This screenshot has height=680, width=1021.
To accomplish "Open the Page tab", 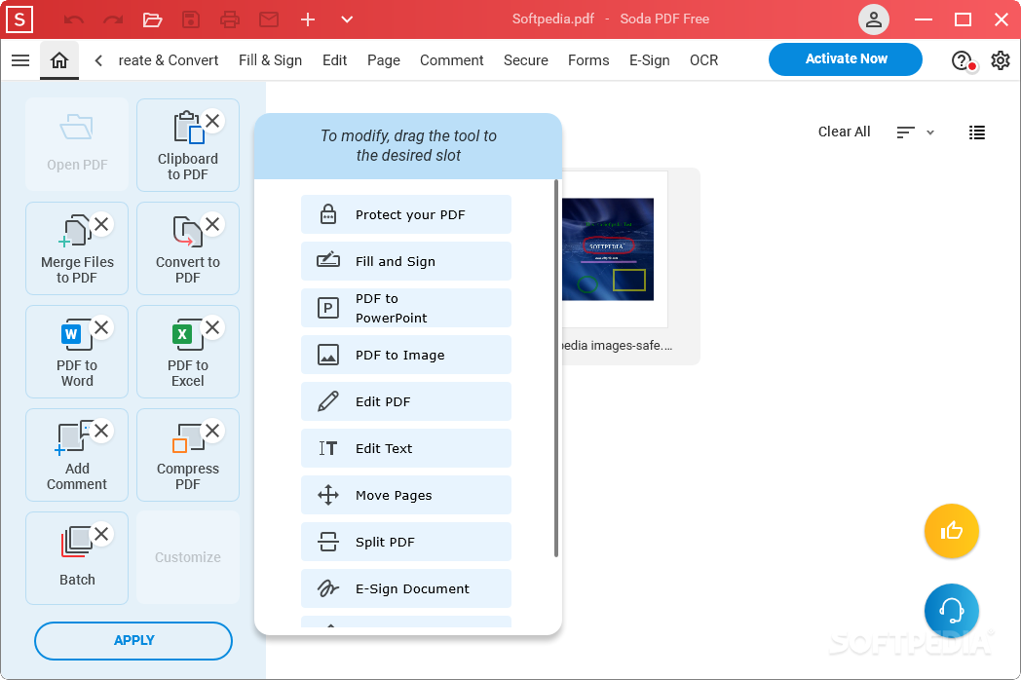I will tap(384, 60).
